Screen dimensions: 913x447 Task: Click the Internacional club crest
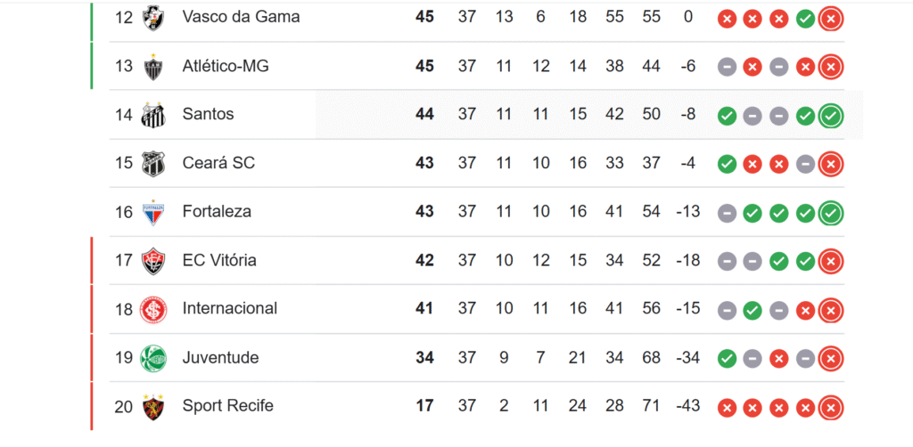click(x=153, y=309)
